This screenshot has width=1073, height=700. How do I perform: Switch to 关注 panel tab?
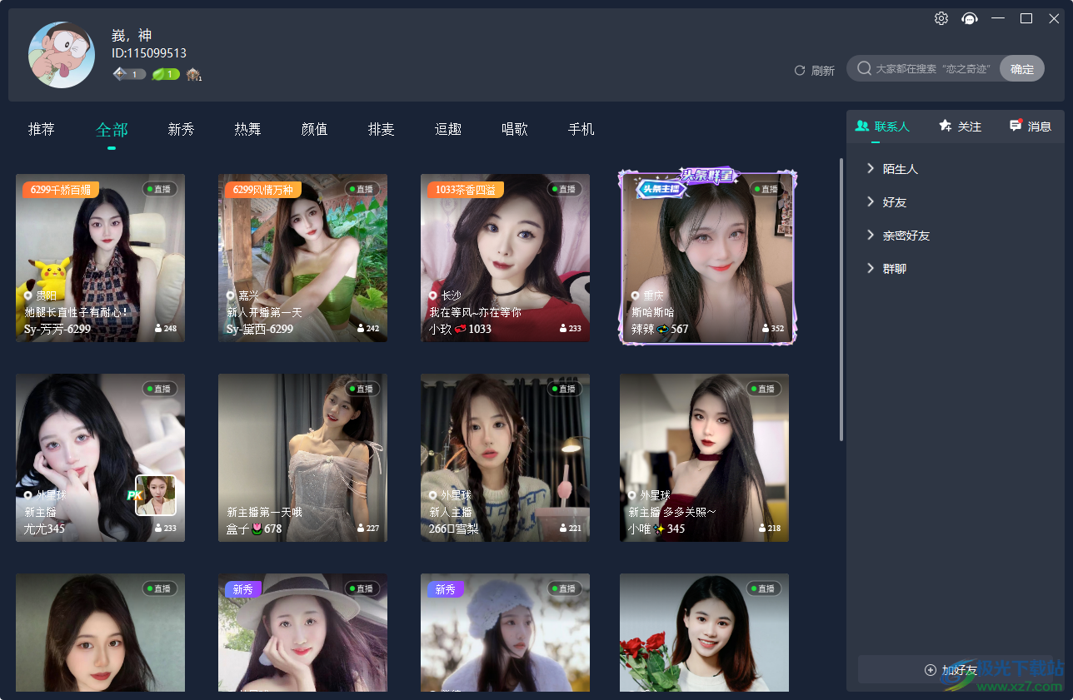pyautogui.click(x=960, y=127)
